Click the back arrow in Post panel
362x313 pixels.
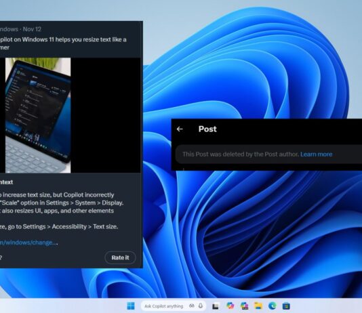(180, 129)
